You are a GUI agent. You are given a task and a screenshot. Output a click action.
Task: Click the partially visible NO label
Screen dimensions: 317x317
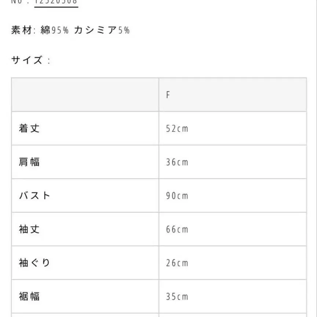click(20, 2)
